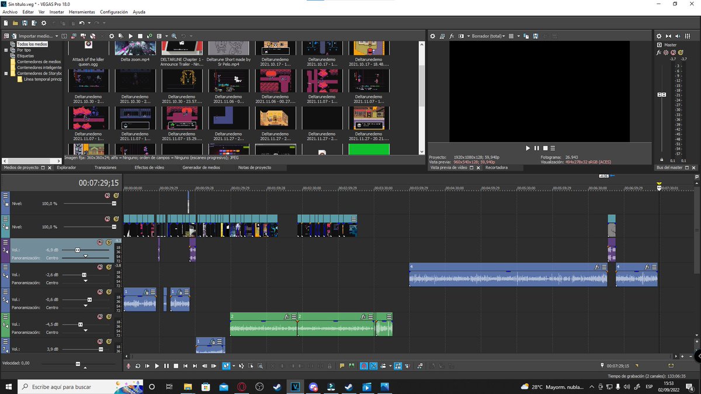Open the Borrador (total) preview quality dropdown

(x=488, y=36)
